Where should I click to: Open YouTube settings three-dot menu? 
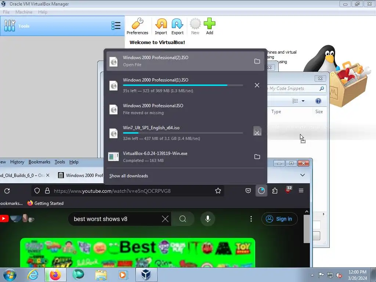pos(251,219)
